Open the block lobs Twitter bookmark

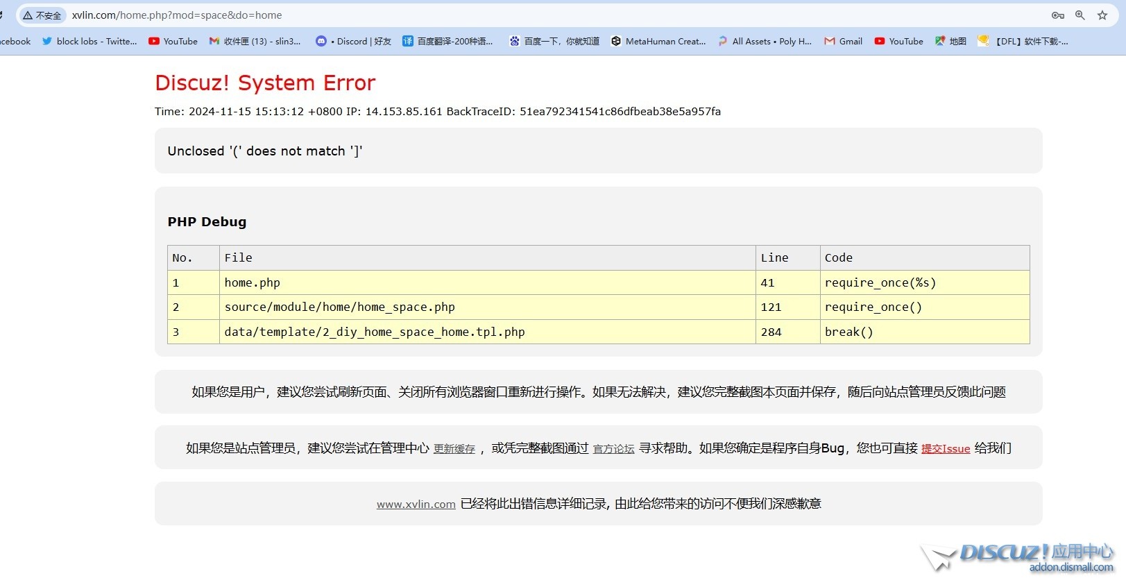[89, 42]
